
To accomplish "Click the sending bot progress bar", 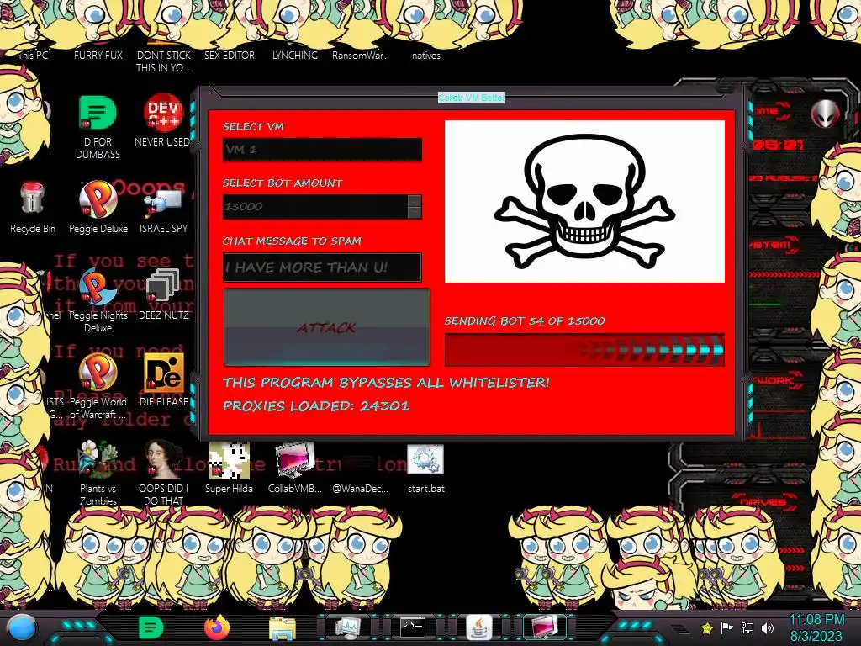I will (x=584, y=350).
